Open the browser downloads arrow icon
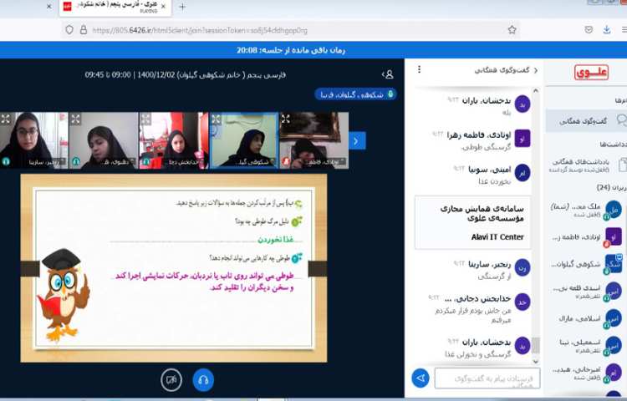627x401 pixels. [x=607, y=30]
